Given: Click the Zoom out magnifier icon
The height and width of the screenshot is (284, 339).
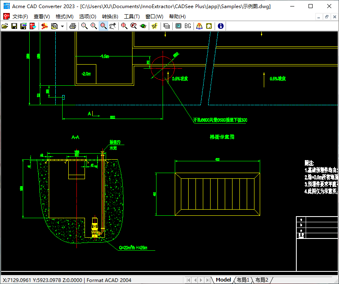Looking at the screenshot, I should click(x=84, y=26).
